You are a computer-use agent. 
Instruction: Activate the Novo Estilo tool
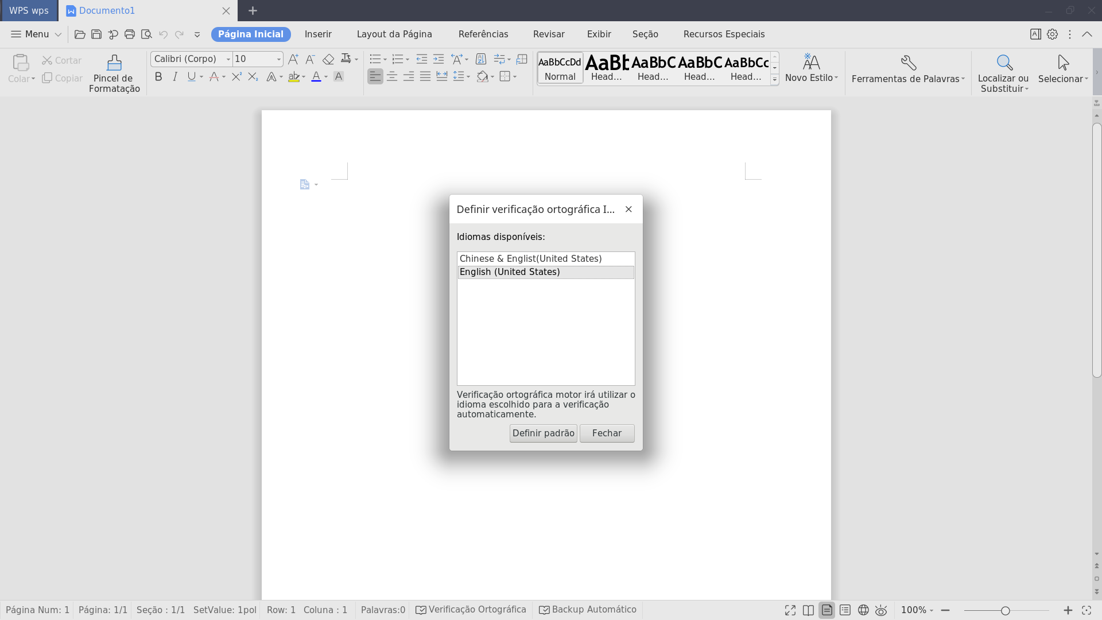tap(810, 68)
